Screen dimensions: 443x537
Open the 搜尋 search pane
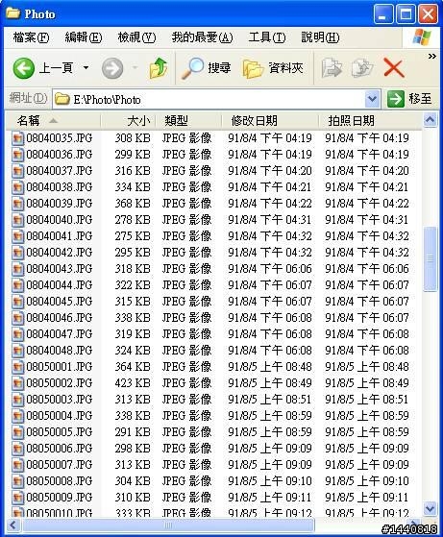(207, 68)
